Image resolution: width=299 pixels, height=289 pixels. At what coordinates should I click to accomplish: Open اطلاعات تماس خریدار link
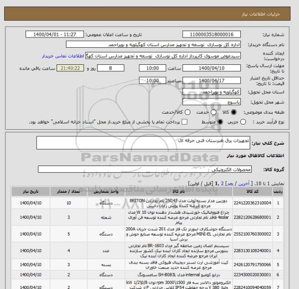(x=63, y=56)
